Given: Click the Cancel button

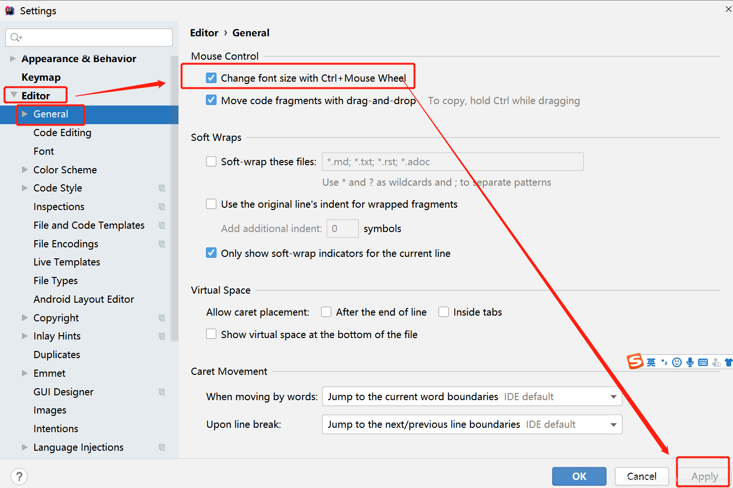Looking at the screenshot, I should click(x=642, y=476).
